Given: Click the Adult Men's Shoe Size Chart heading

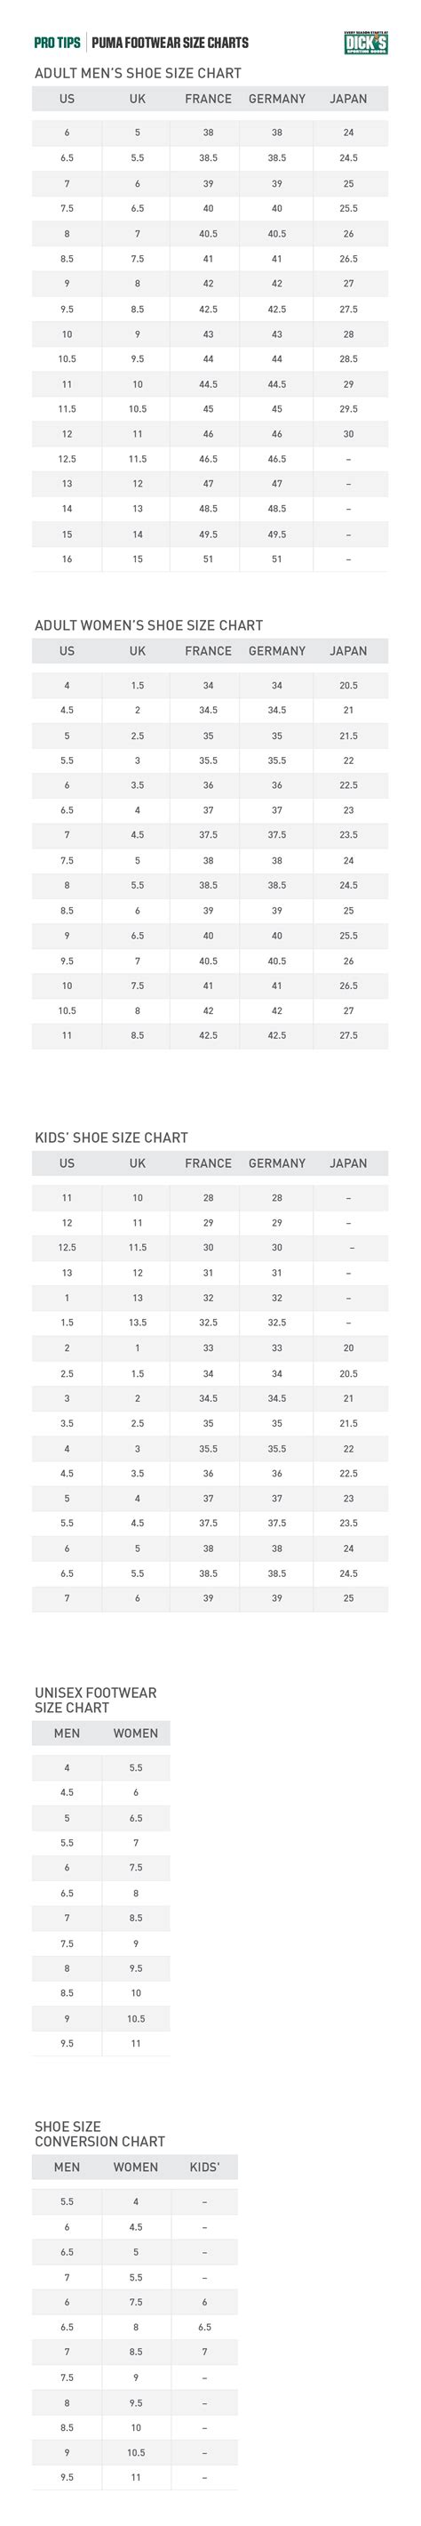Looking at the screenshot, I should (138, 74).
